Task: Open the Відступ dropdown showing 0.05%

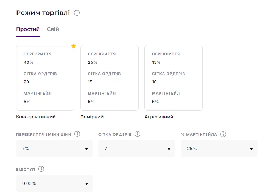Action: point(54,183)
